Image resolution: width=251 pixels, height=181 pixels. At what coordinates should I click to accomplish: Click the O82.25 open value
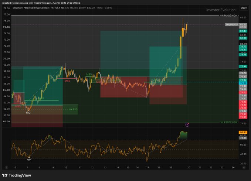coord(65,8)
